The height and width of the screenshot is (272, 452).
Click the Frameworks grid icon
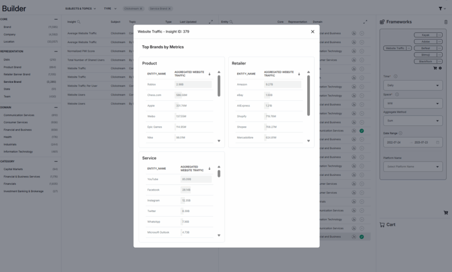(382, 22)
